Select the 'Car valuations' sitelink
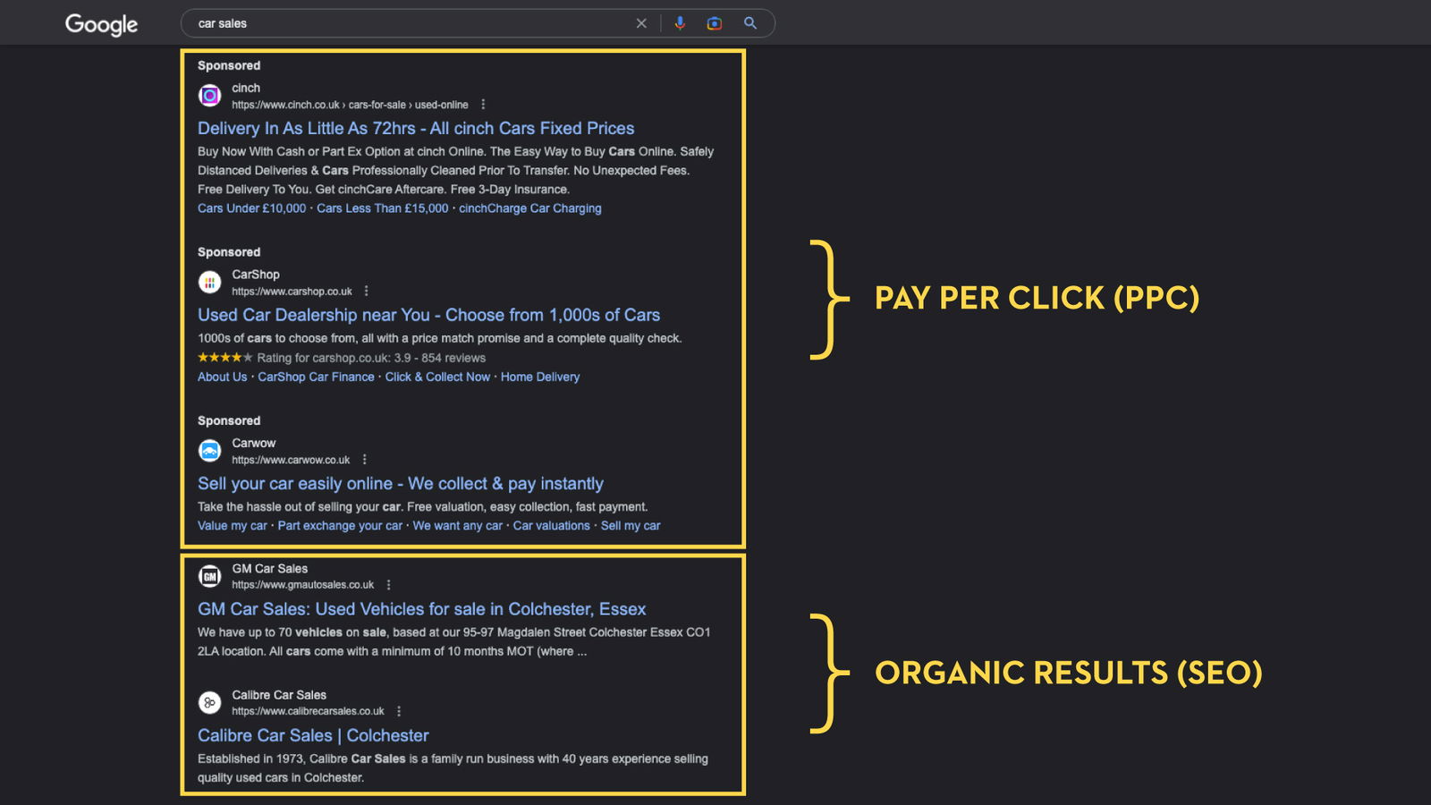This screenshot has width=1431, height=805. [x=551, y=526]
